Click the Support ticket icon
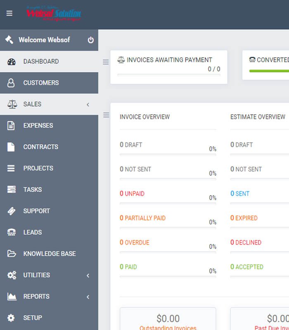 (12, 211)
